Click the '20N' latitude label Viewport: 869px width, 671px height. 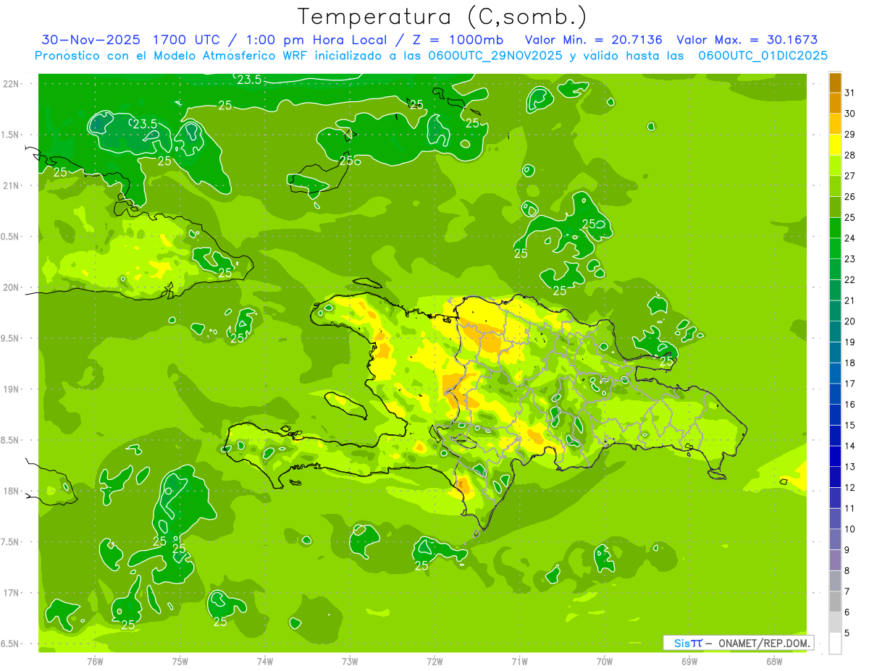(x=12, y=287)
